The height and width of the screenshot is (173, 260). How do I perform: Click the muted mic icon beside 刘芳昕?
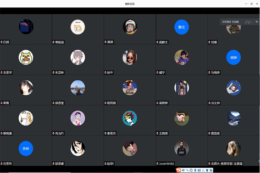tap(1, 164)
